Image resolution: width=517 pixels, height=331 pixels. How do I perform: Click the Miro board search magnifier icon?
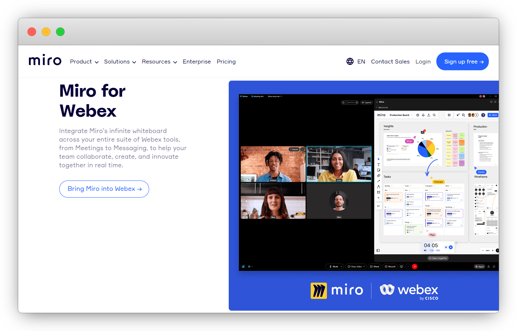[x=434, y=115]
